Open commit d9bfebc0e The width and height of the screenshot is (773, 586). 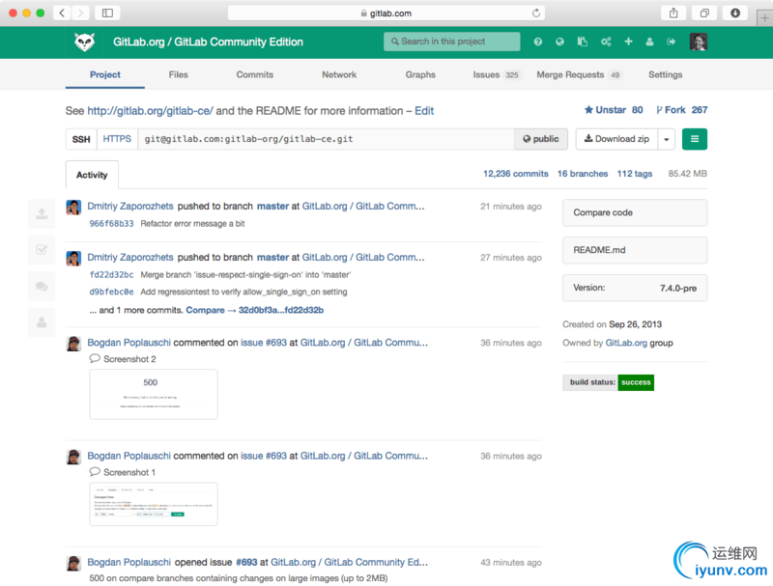tap(111, 292)
